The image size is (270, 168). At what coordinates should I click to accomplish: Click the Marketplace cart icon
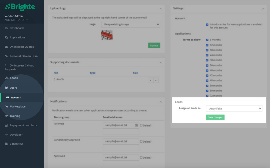(6, 107)
